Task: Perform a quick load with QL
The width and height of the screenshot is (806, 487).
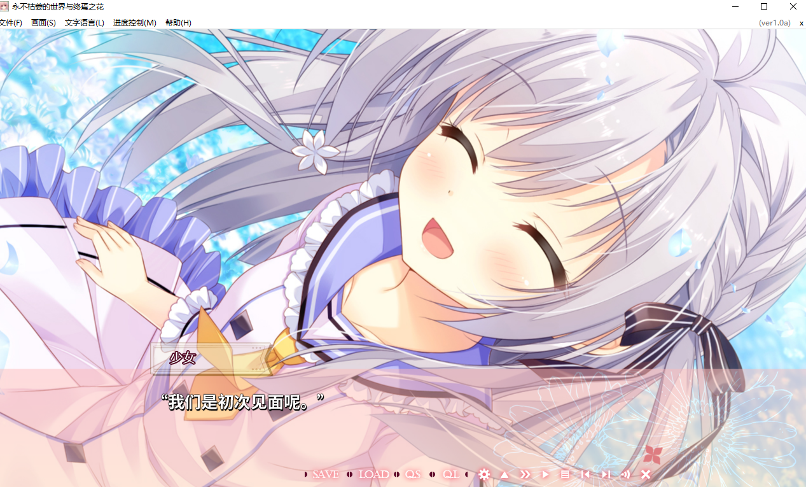Action: pyautogui.click(x=450, y=474)
